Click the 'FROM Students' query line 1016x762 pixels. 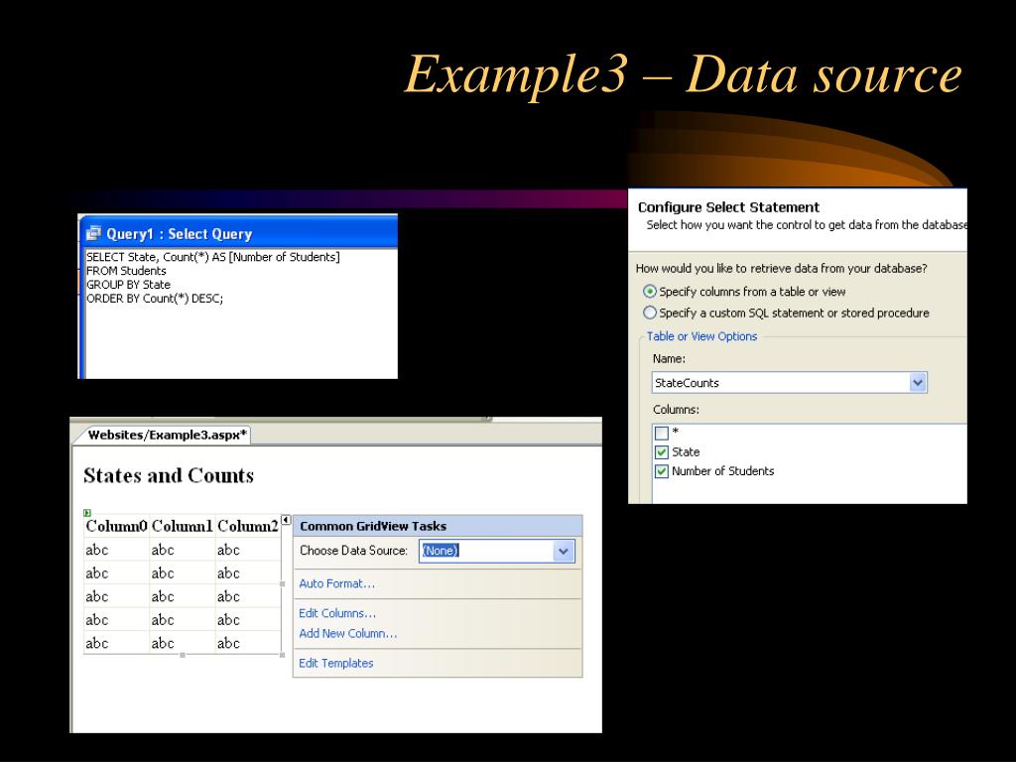tap(126, 271)
